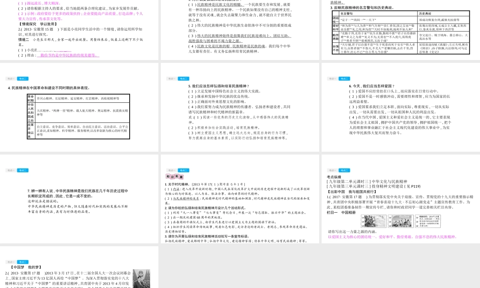Select 考点一 tab on 知识拓展 slide
480x288 pixels.
171,170
